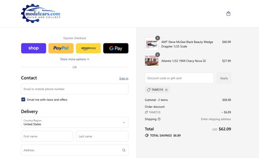Screen dimensions: 259x158
Task: Focus the Last name field
Action: coord(102,136)
